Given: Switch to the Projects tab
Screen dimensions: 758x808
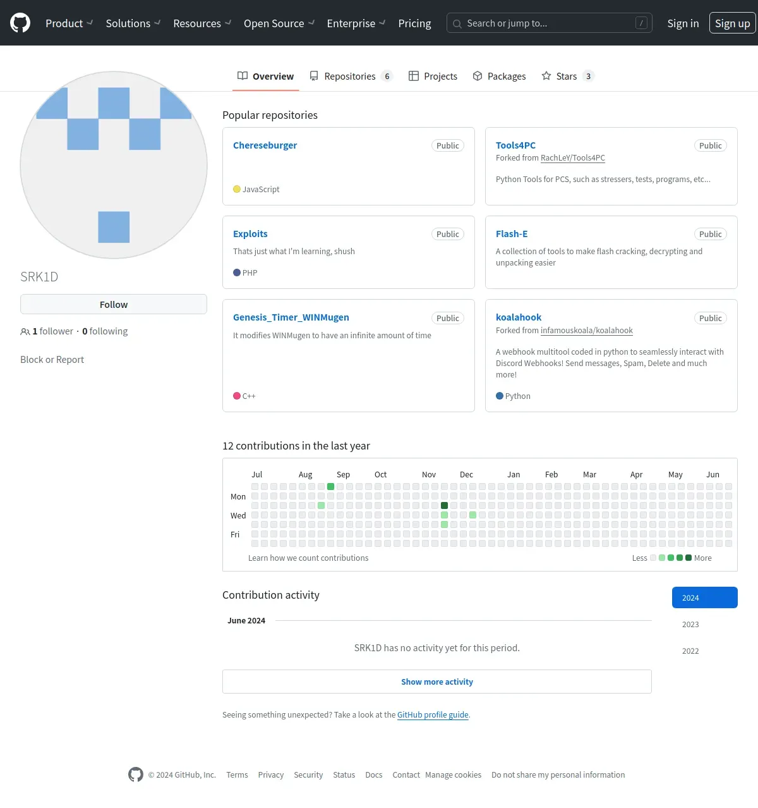Looking at the screenshot, I should tap(433, 76).
